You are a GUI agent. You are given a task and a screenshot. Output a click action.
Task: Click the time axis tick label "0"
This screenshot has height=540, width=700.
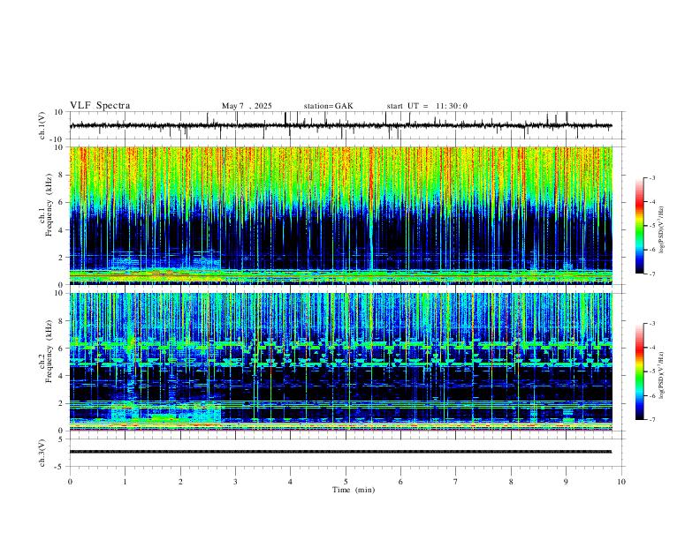[70, 482]
